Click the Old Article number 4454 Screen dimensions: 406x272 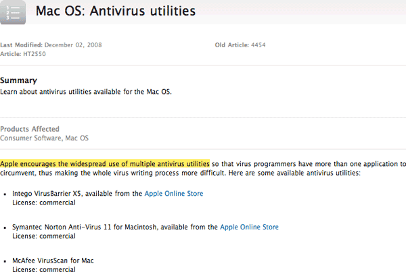(x=258, y=45)
